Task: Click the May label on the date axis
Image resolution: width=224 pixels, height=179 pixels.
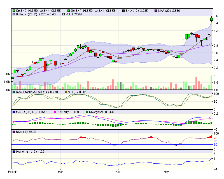Action: (x=166, y=171)
